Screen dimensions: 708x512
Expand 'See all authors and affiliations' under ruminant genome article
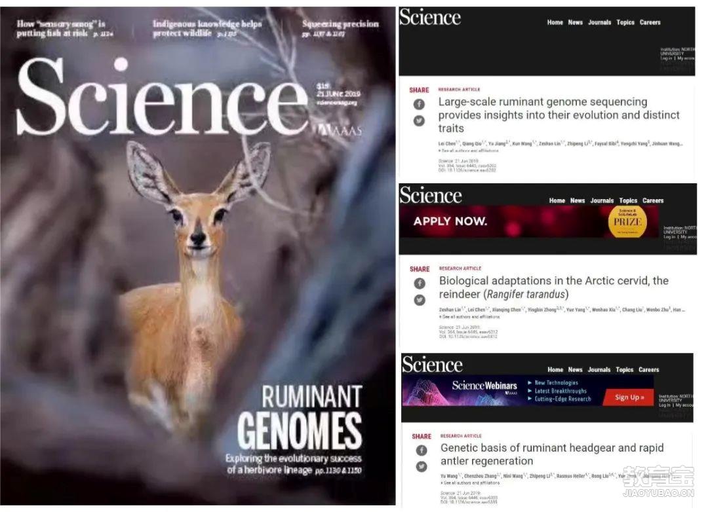(x=468, y=151)
